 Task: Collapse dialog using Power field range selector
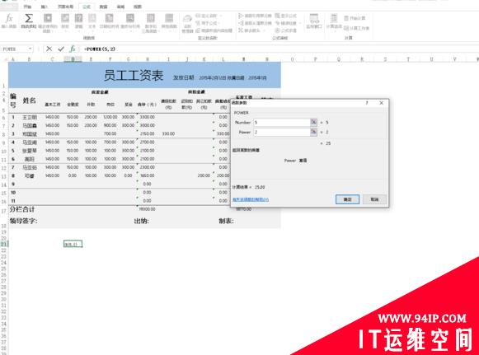pos(313,132)
